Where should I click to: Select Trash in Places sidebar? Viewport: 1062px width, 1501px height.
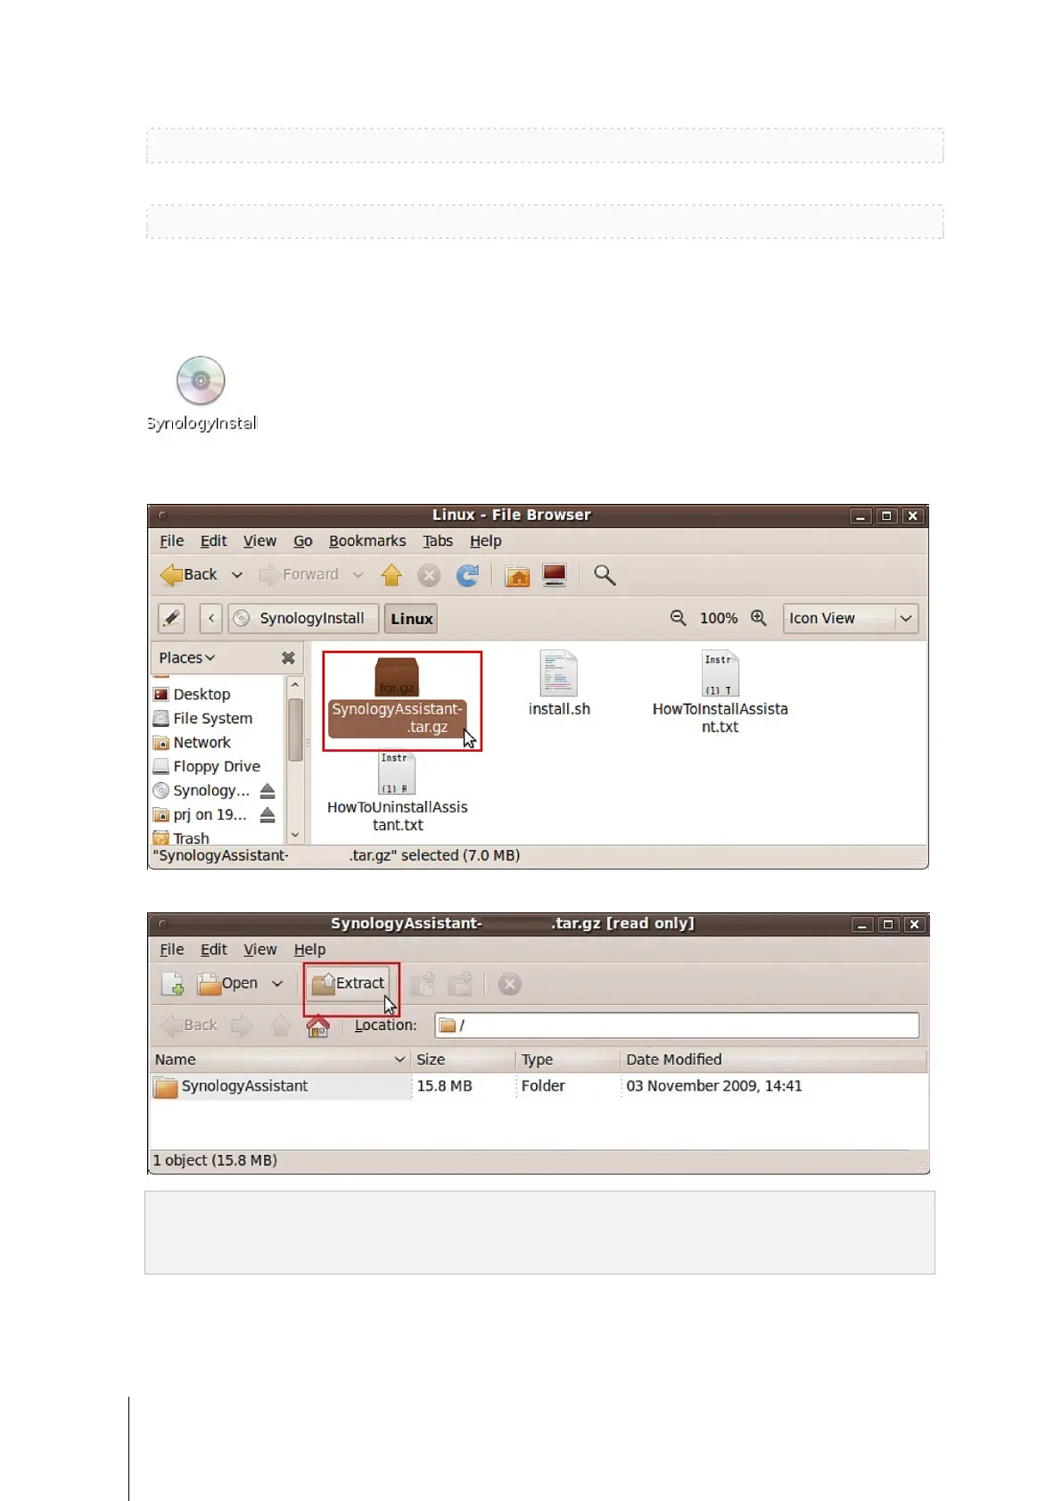(x=181, y=837)
